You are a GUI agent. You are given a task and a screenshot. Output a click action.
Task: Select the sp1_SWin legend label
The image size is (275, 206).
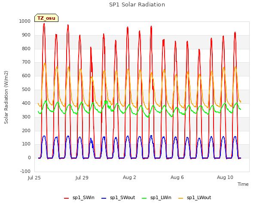83,197
